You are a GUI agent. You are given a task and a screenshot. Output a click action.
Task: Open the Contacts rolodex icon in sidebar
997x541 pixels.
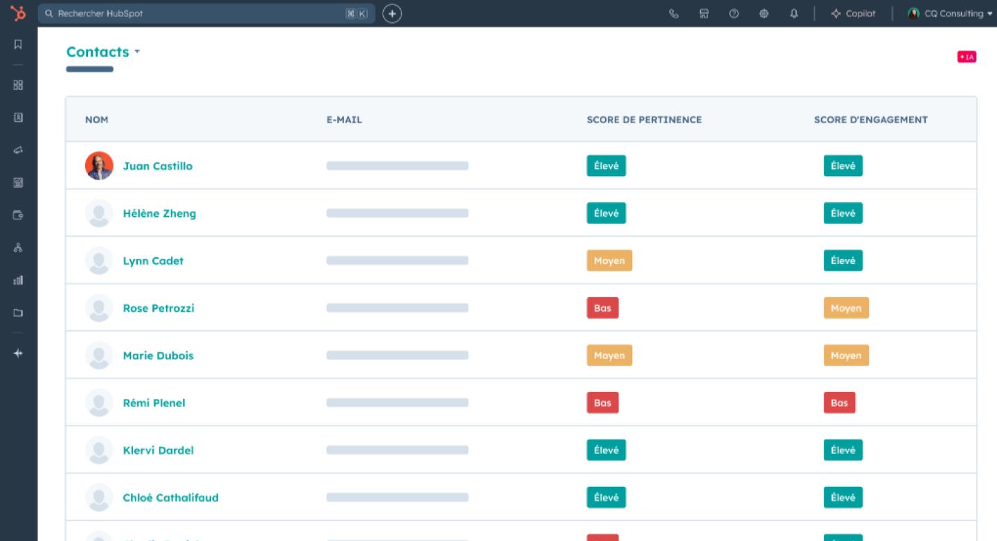coord(18,117)
